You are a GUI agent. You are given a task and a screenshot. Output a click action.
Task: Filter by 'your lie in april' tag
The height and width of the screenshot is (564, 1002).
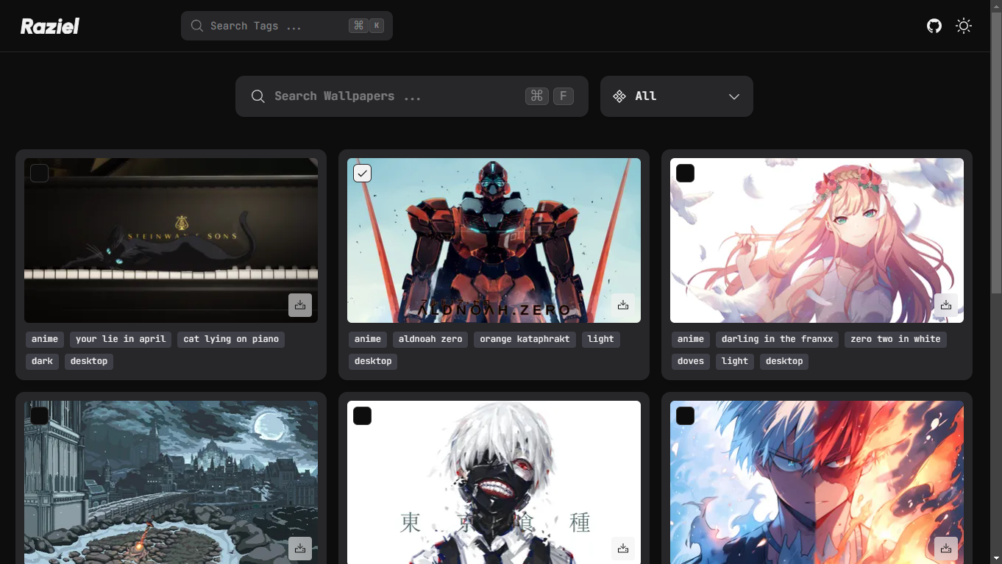pos(121,339)
